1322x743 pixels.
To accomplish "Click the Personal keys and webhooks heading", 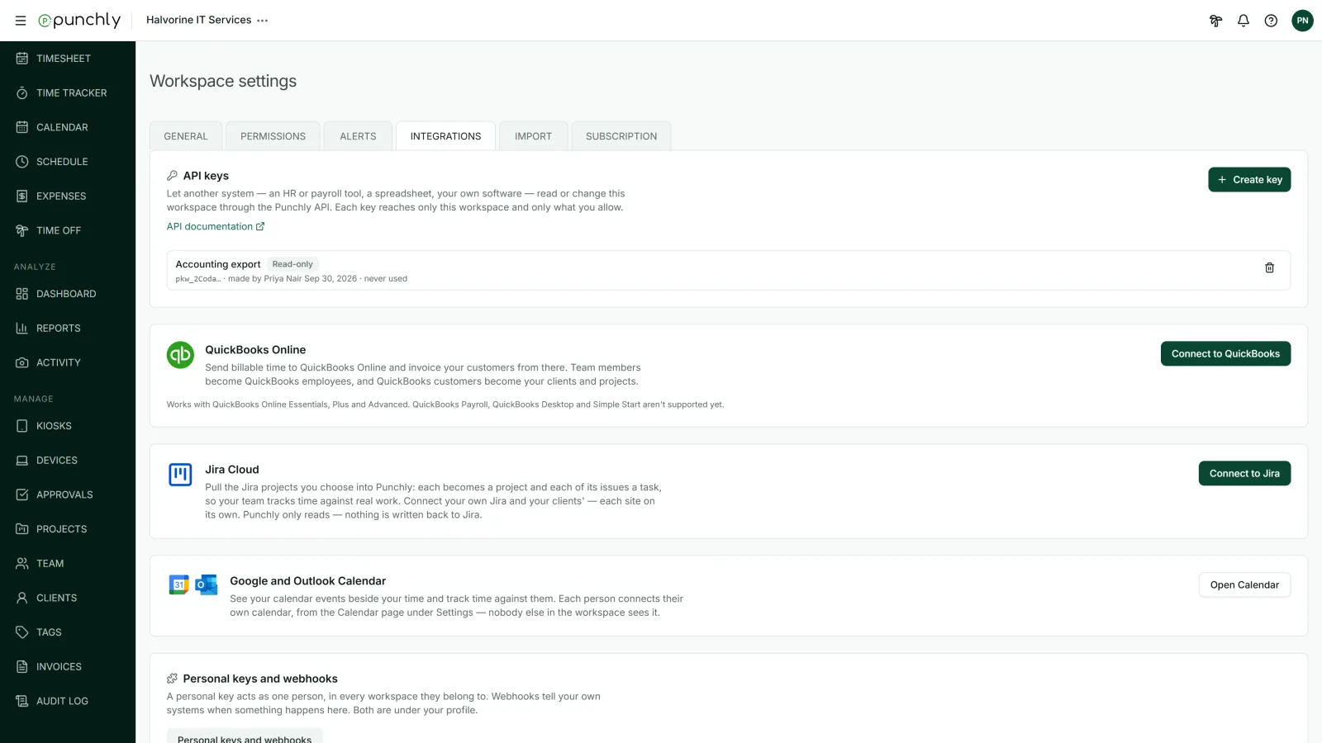I will point(260,679).
